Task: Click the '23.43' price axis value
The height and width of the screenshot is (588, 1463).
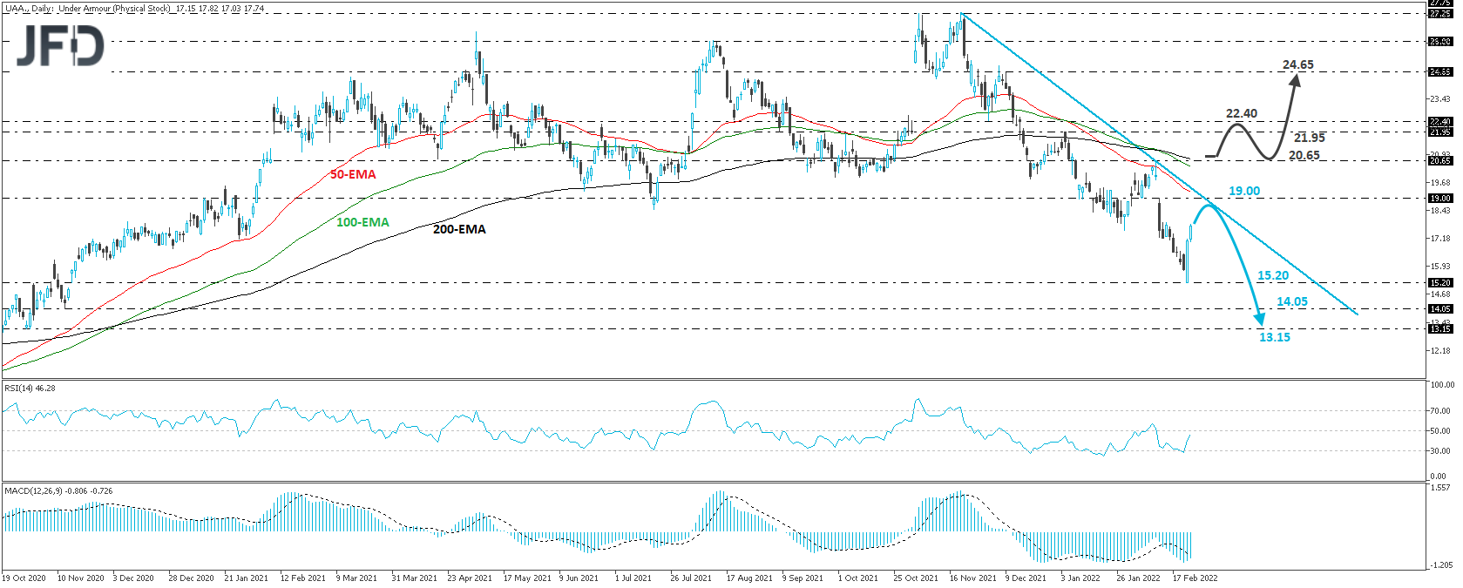Action: (x=1440, y=99)
